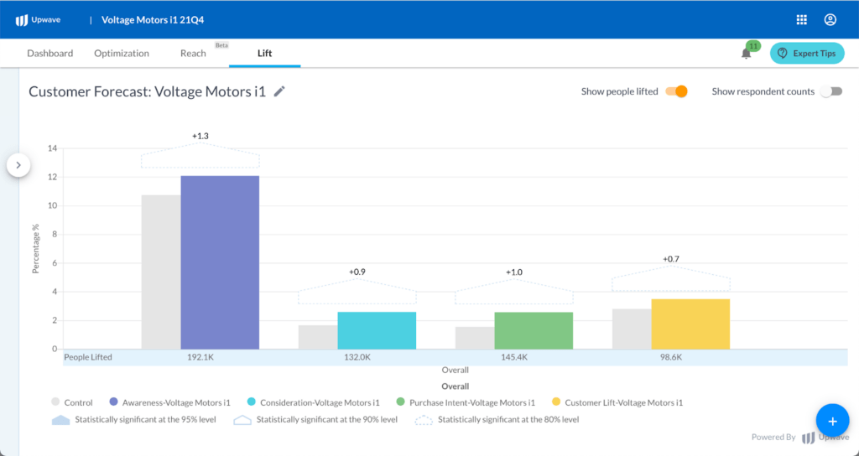Toggle Awareness-Voltage Motors i1 legend item
Image resolution: width=859 pixels, height=456 pixels.
coord(169,402)
